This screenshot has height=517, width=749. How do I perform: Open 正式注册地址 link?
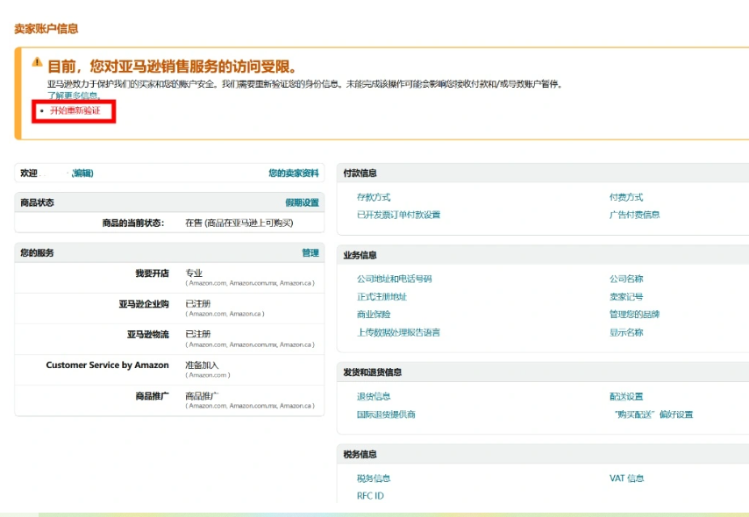[x=382, y=297]
